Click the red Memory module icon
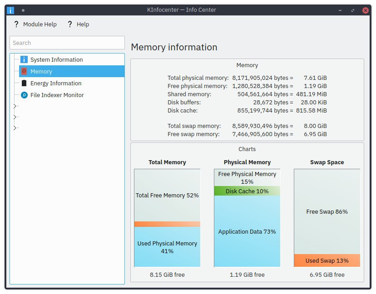 tap(24, 71)
